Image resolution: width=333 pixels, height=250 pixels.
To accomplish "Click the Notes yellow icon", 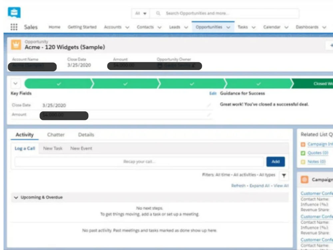I will 303,162.
